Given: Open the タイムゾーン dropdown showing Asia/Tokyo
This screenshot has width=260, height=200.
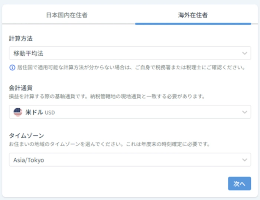Looking at the screenshot, I should click(x=130, y=160).
